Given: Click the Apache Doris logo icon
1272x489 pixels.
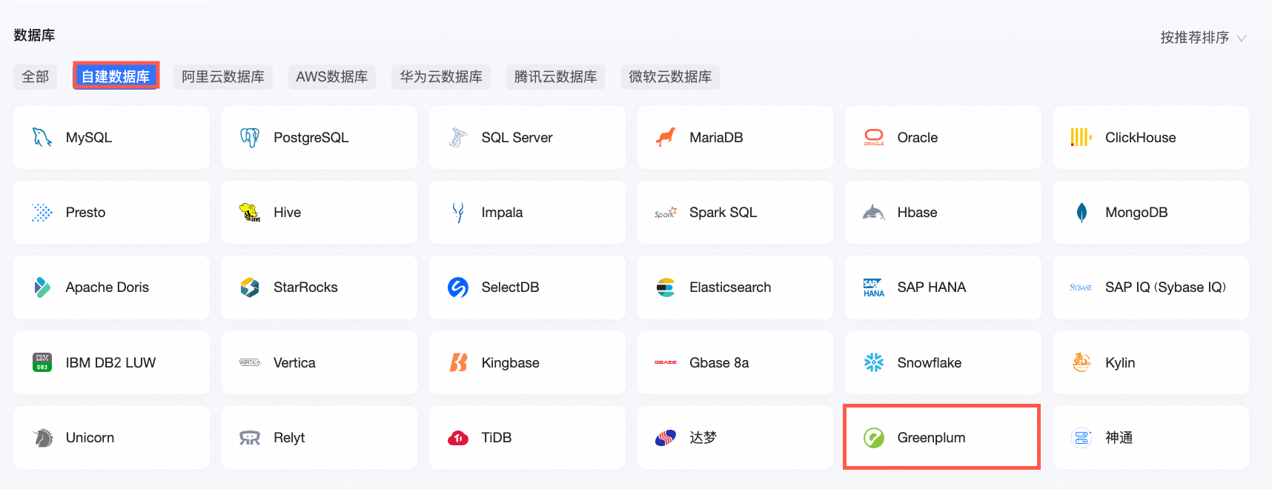Looking at the screenshot, I should click(x=42, y=287).
